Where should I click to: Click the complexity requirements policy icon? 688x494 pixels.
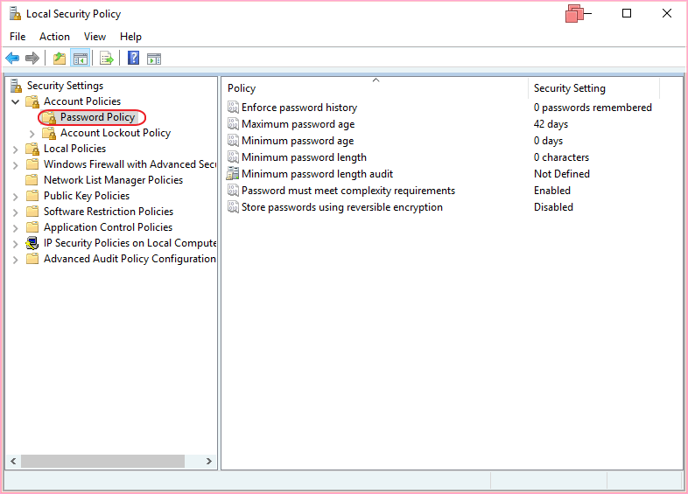coord(233,191)
